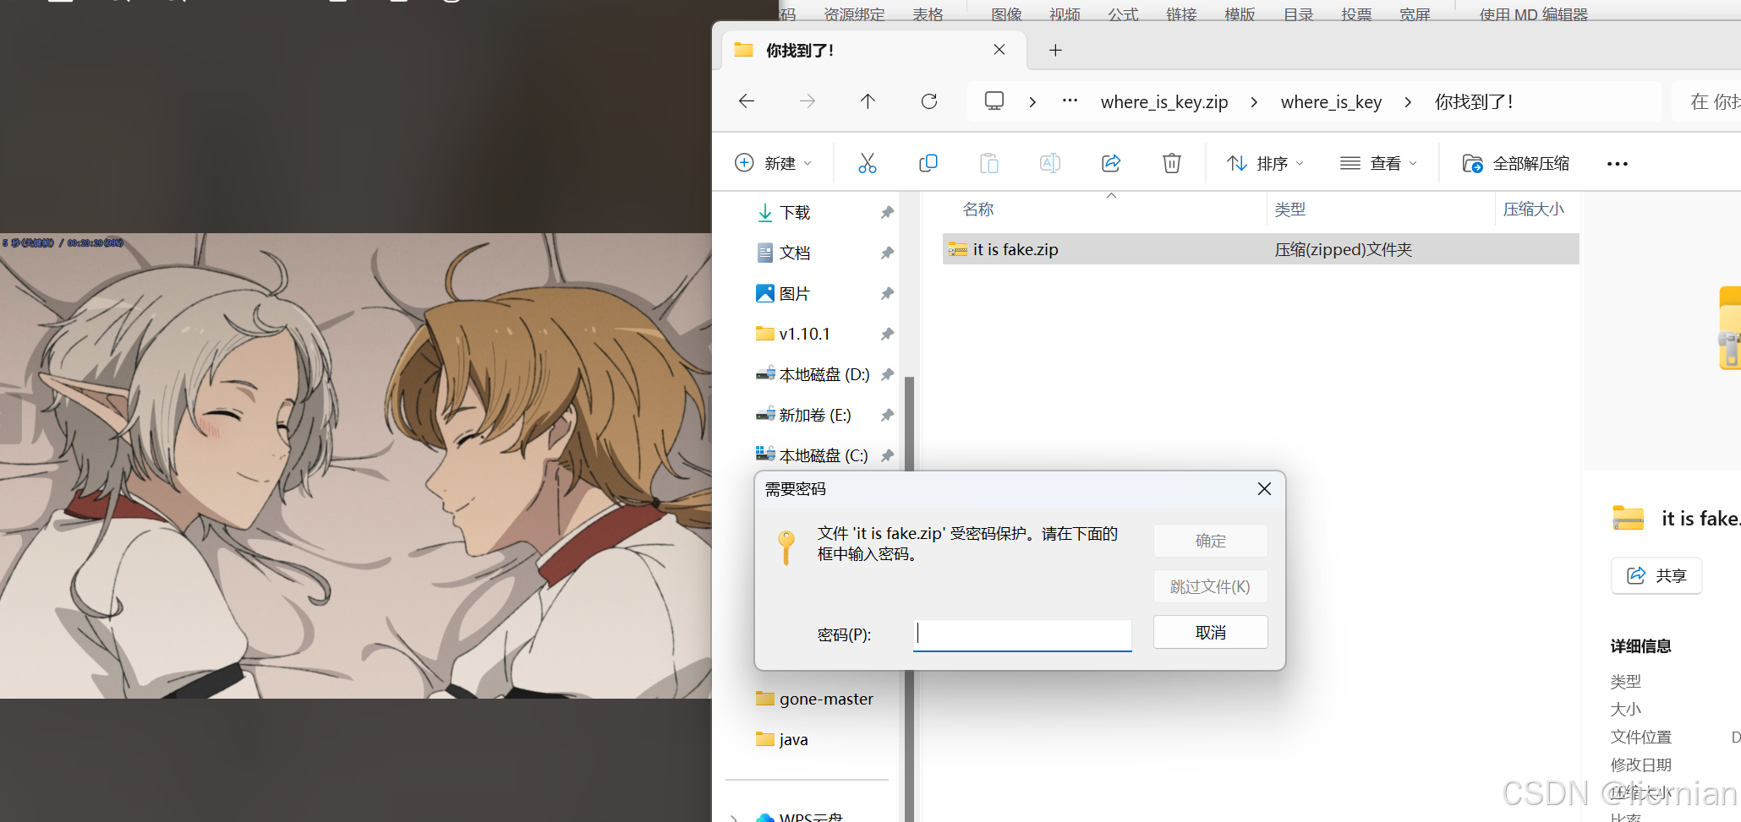Viewport: 1741px width, 822px height.
Task: Add a new Explorer tab with plus
Action: point(1055,51)
